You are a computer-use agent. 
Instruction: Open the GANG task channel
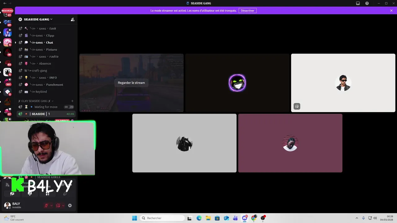click(x=46, y=28)
